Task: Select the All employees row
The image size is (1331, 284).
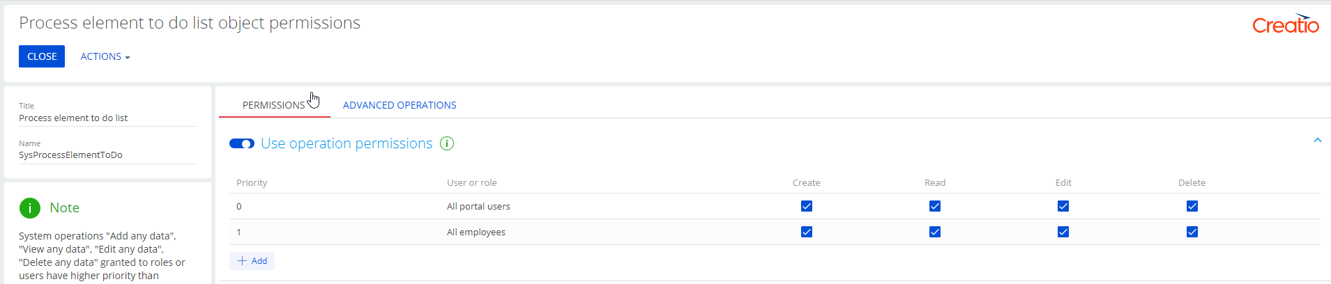Action: coord(775,232)
